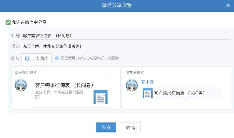Image resolution: width=234 pixels, height=138 pixels.
Task: Click the 上传图片 upload button
Action: [36, 58]
